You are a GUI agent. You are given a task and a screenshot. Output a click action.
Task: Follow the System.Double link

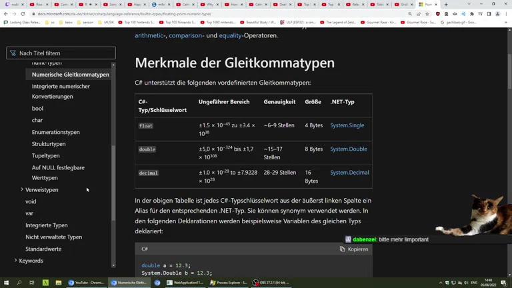click(349, 149)
